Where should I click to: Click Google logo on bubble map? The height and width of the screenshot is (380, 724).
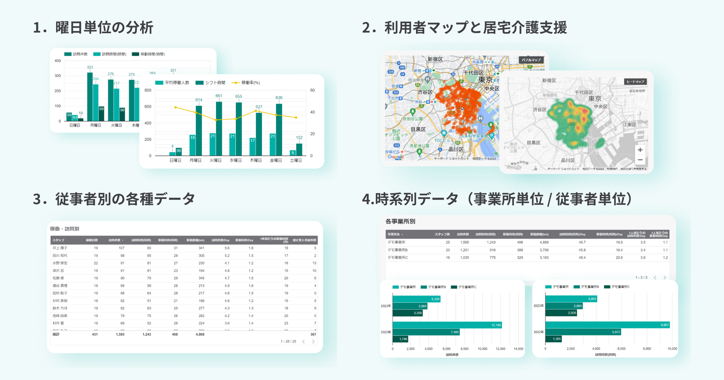pyautogui.click(x=395, y=157)
